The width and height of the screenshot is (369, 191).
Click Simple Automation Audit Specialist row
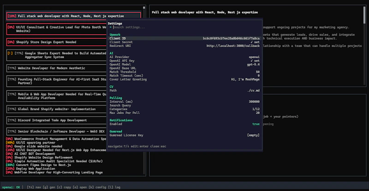(54, 161)
